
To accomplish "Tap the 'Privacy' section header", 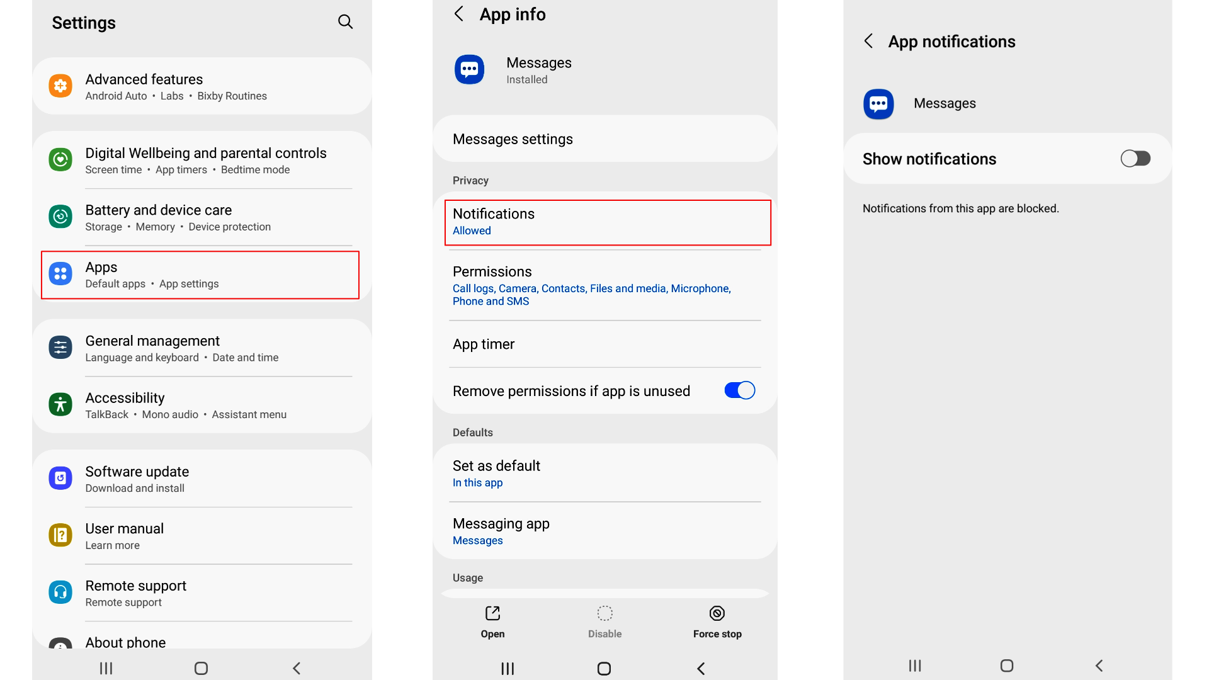I will [x=470, y=181].
